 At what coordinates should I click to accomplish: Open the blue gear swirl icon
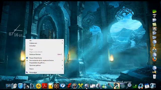point(141,86)
